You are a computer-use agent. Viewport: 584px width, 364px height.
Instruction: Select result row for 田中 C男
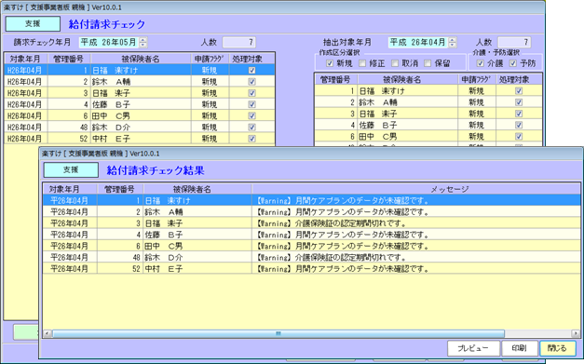pos(312,246)
